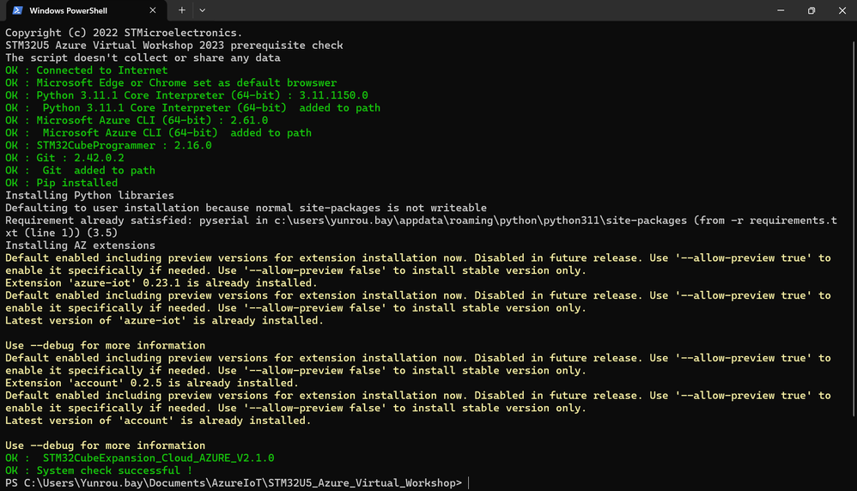Screen dimensions: 857x491
Task: Expand the new tab profile dropdown
Action: click(x=203, y=11)
